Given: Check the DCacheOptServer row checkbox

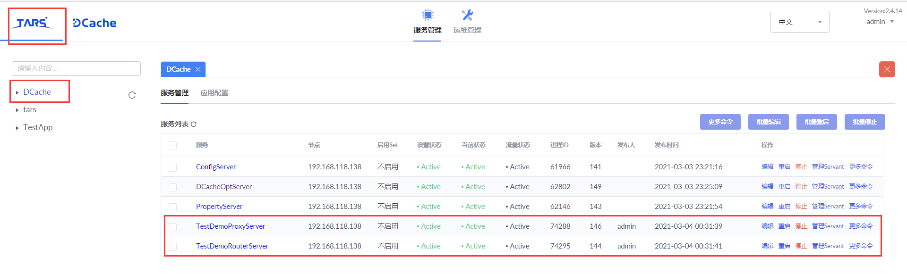Looking at the screenshot, I should [173, 187].
